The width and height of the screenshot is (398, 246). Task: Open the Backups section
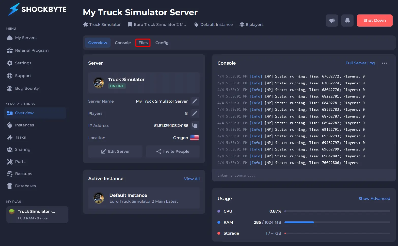19,174
